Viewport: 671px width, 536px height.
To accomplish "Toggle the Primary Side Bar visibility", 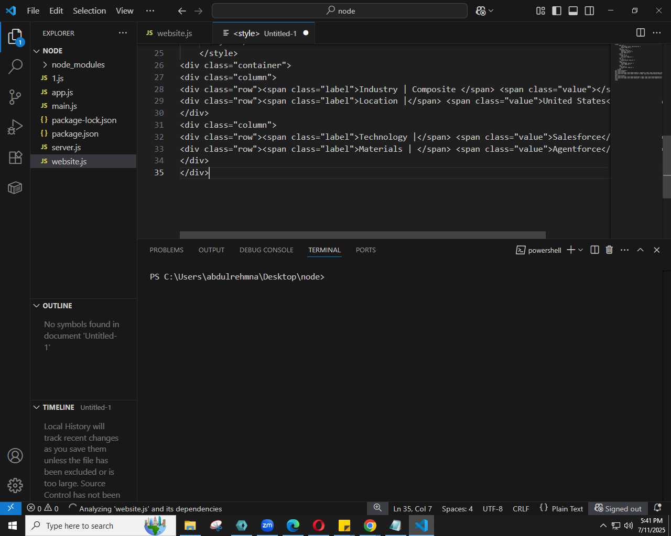I will point(557,11).
